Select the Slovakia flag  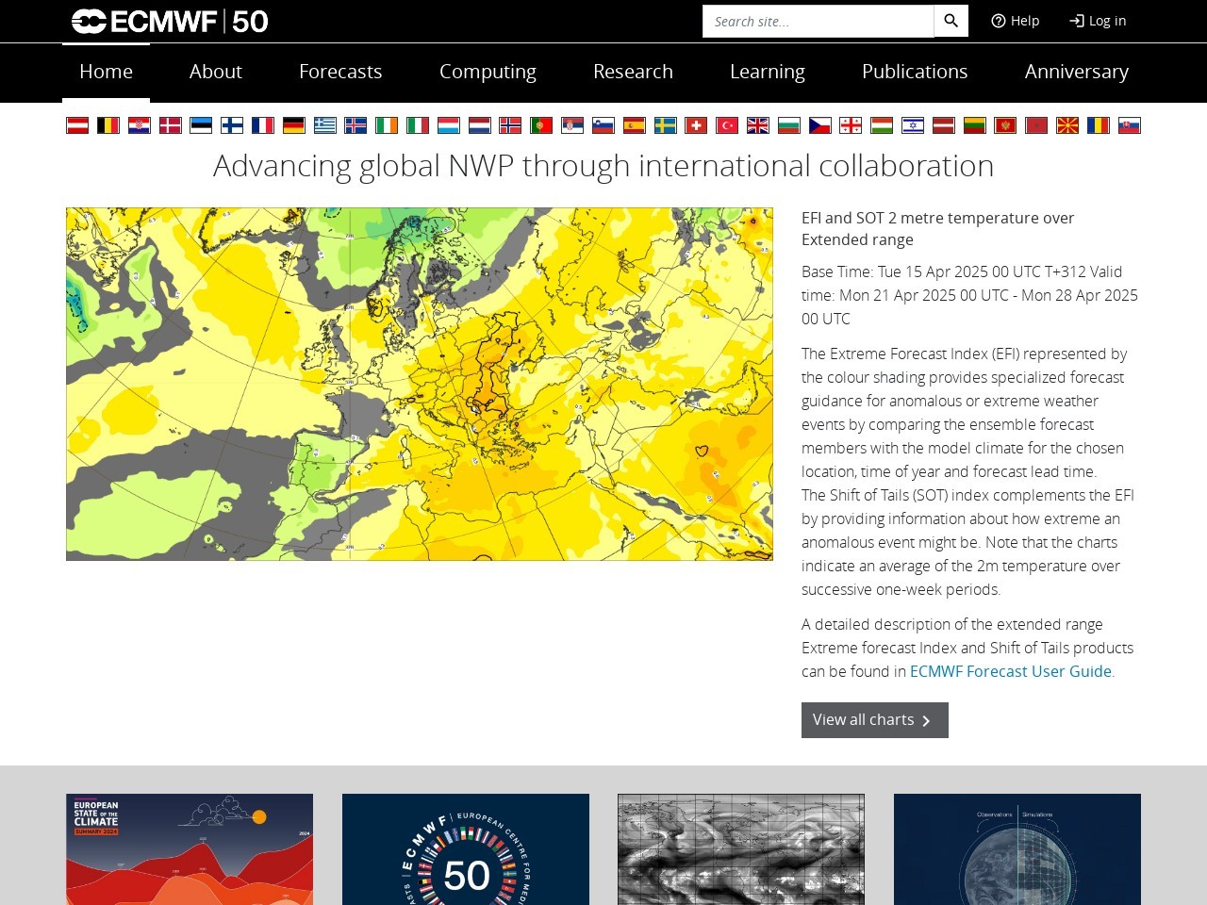coord(1130,125)
